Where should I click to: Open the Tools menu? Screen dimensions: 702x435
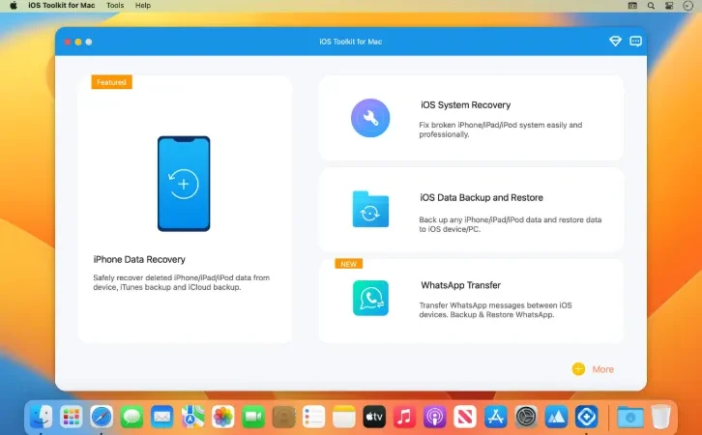tap(115, 6)
